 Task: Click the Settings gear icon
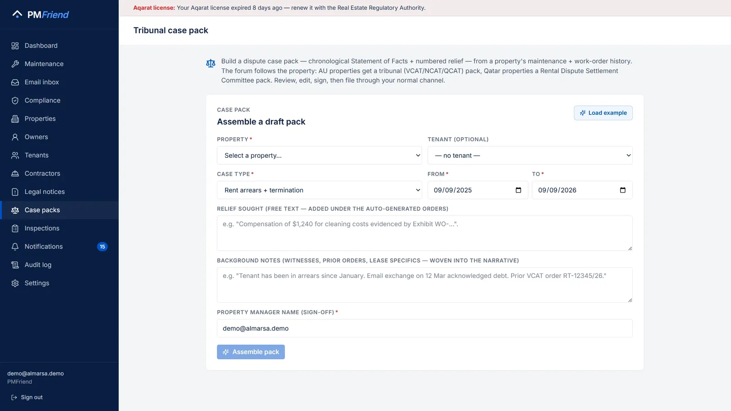[15, 283]
